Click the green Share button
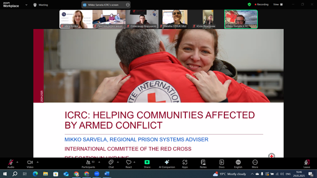This screenshot has width=317, height=178. coord(147,164)
